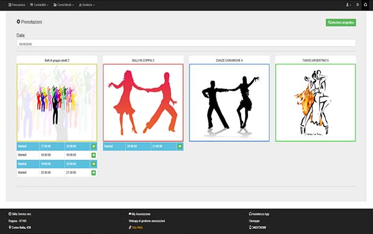Select the Balli in coppia image
The image size is (373, 234).
pos(143,103)
